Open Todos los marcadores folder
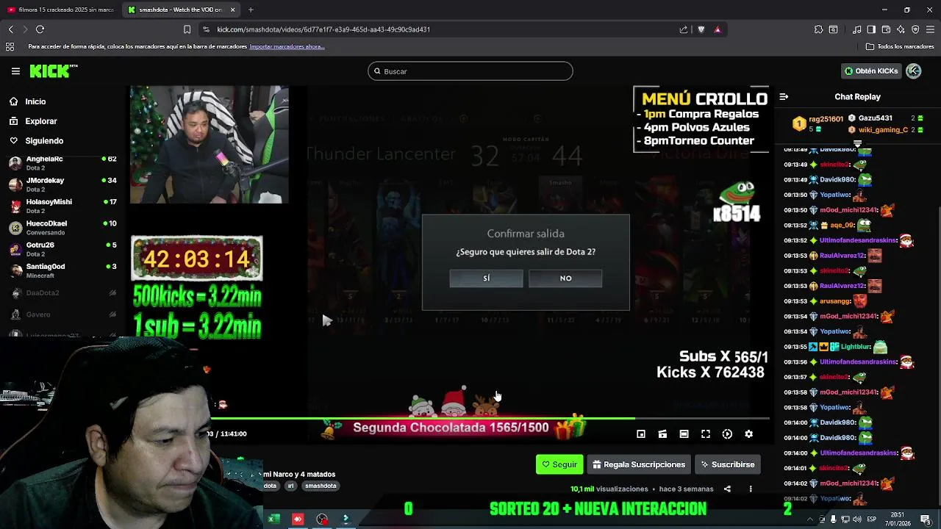 click(x=900, y=46)
